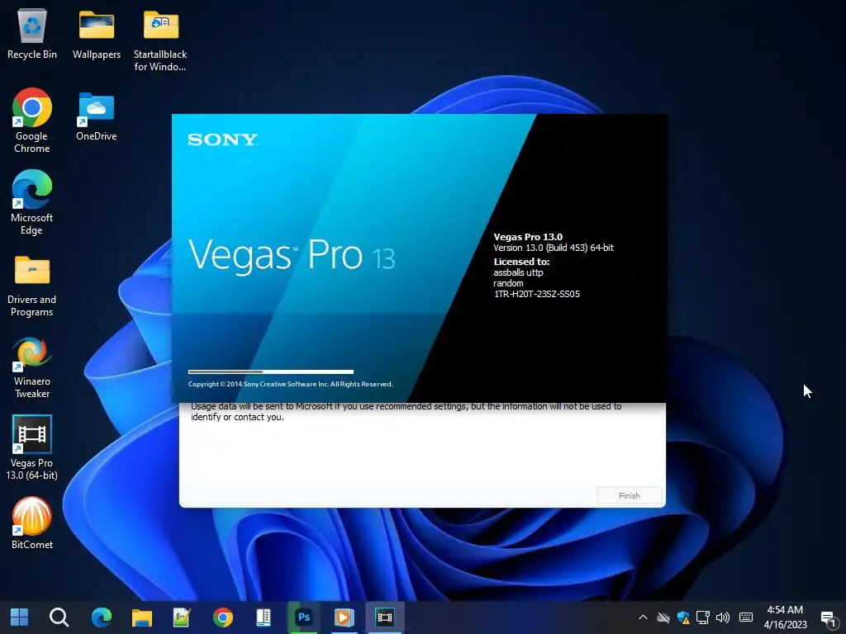Launch BitComet from desktop shortcut
Image resolution: width=846 pixels, height=634 pixels.
point(32,523)
